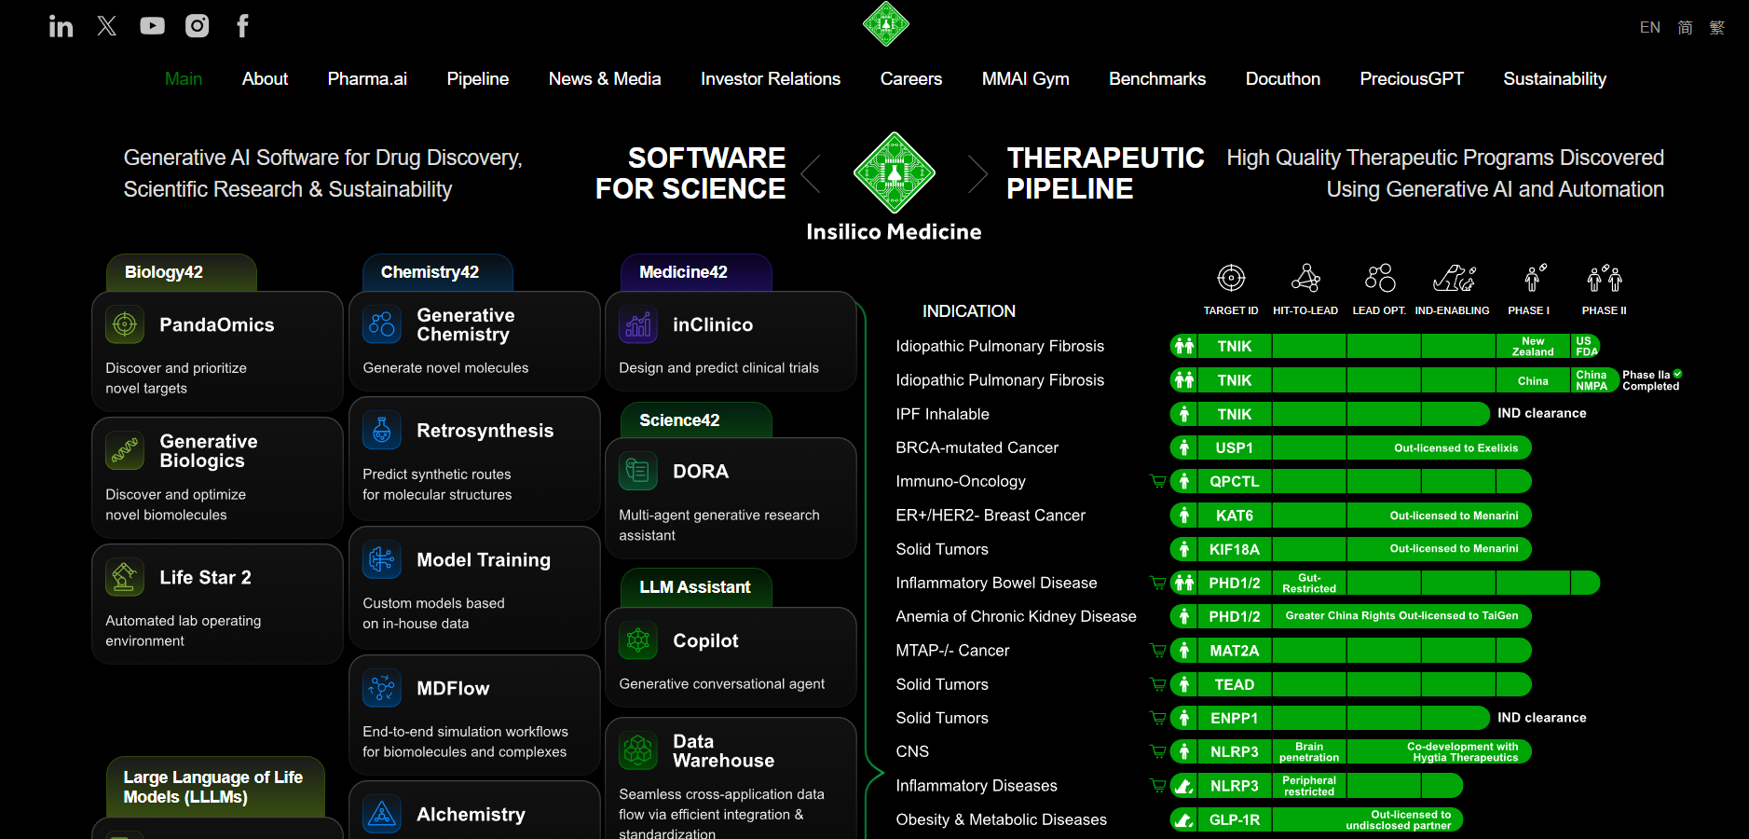Open the Docuthon menu item
This screenshot has height=839, width=1749.
[1283, 79]
